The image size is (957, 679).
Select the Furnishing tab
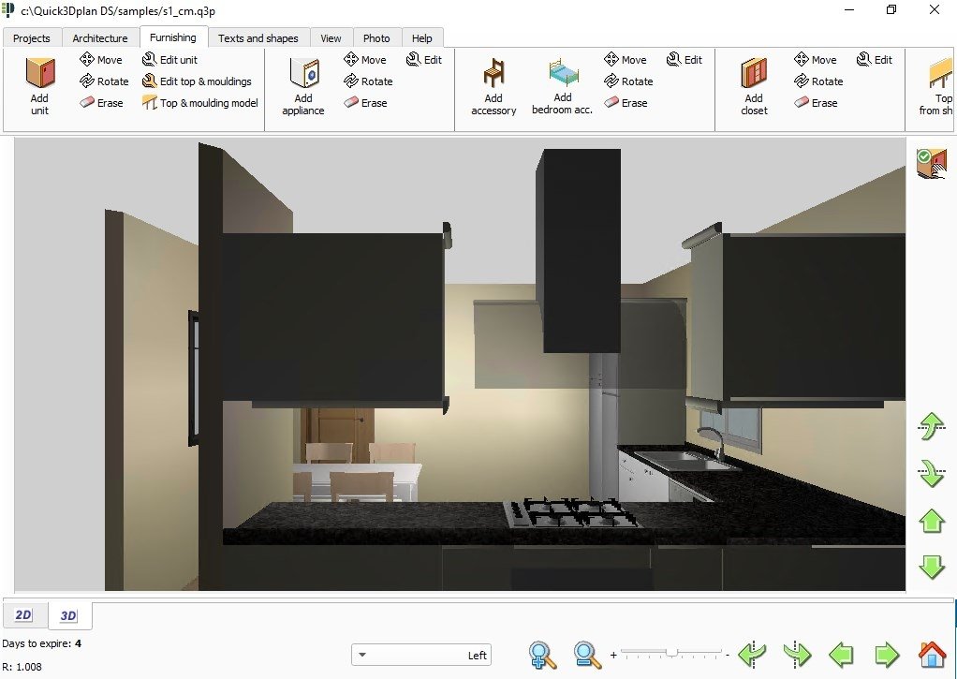click(x=173, y=37)
